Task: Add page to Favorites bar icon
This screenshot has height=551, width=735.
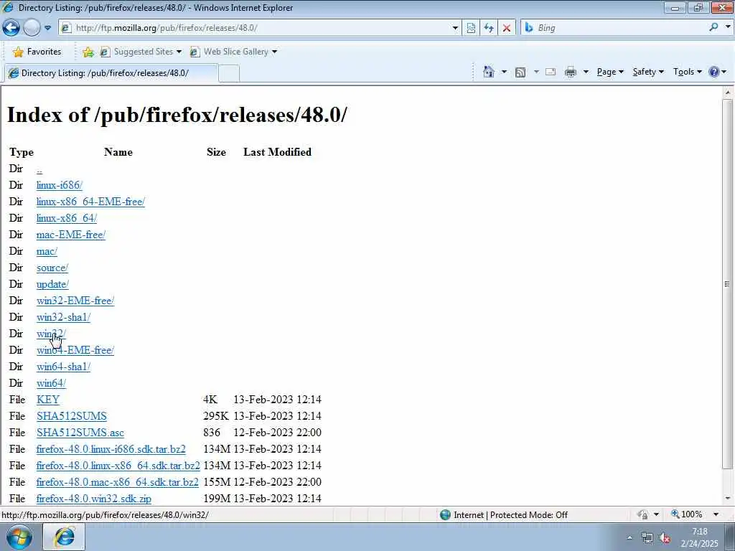Action: (88, 52)
